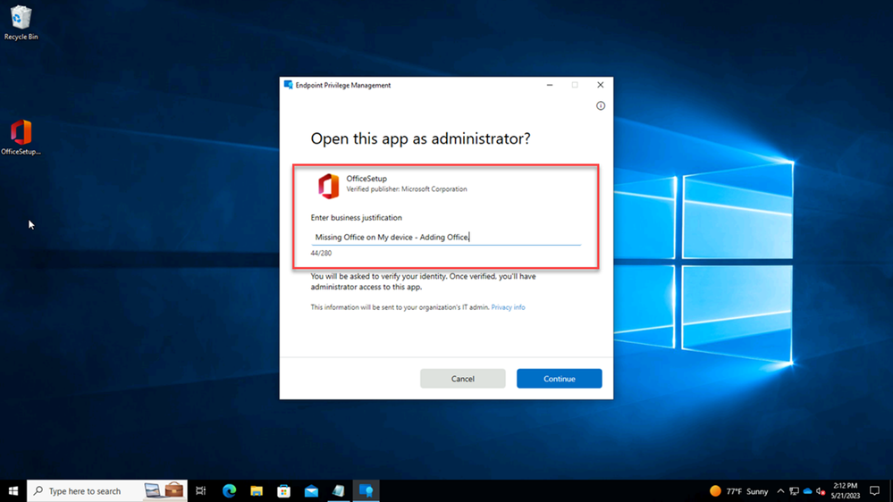
Task: Click the taskbar search box
Action: pos(107,490)
